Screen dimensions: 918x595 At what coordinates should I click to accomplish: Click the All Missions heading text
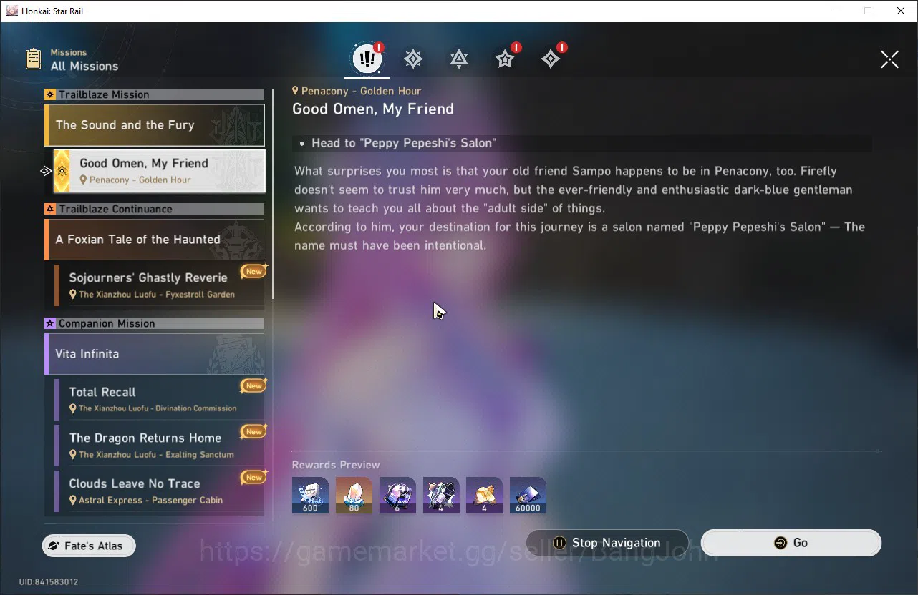(84, 66)
